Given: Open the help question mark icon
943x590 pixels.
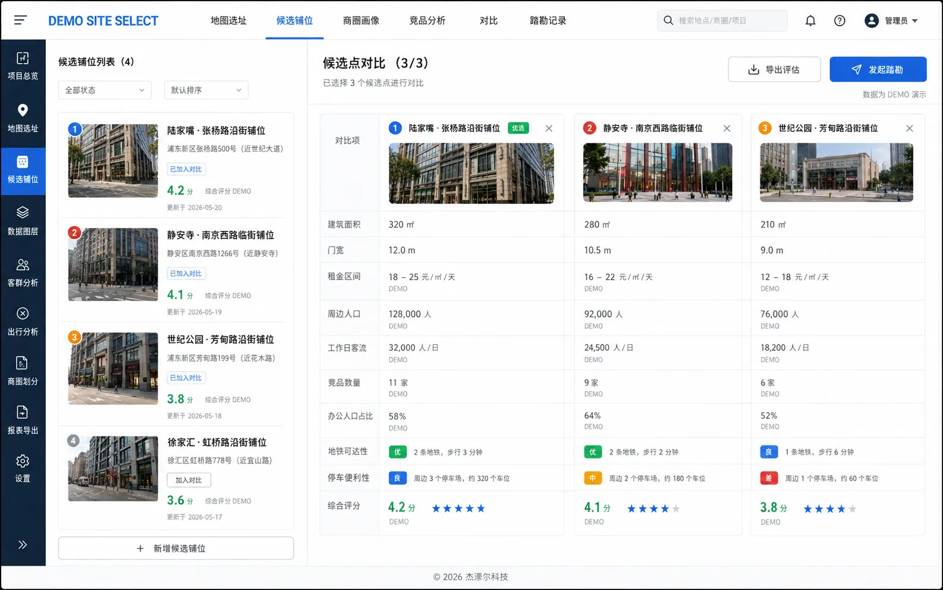Looking at the screenshot, I should click(x=840, y=21).
